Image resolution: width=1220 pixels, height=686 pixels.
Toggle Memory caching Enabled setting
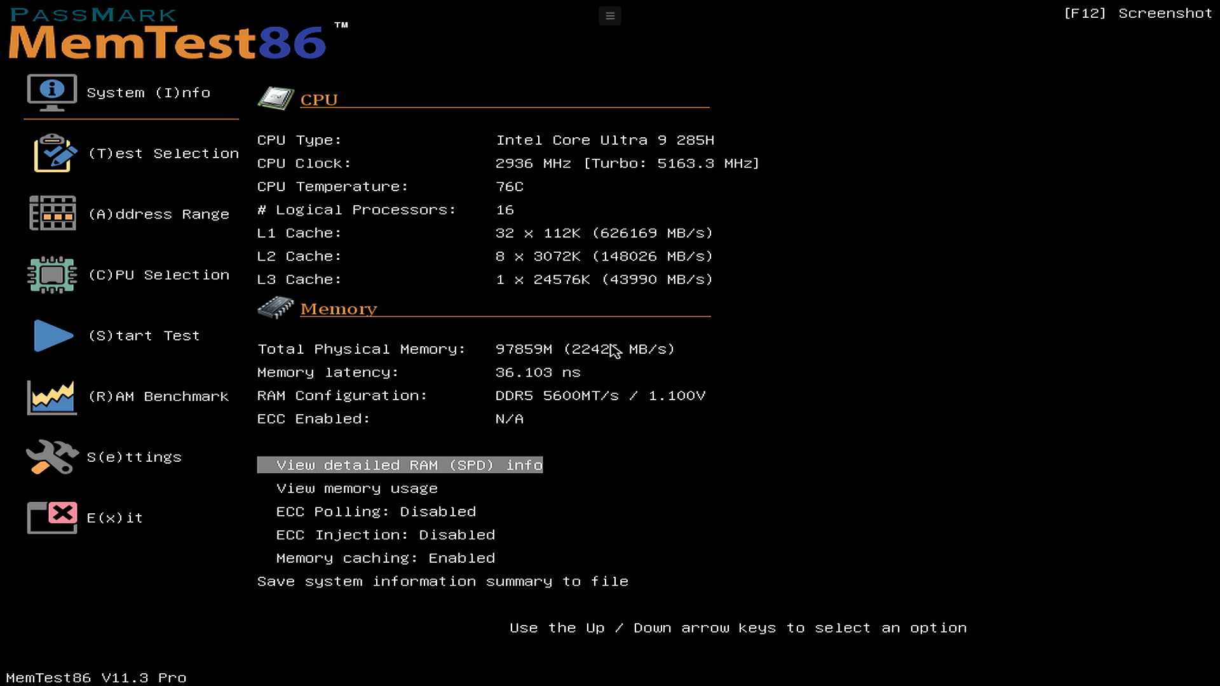click(385, 558)
